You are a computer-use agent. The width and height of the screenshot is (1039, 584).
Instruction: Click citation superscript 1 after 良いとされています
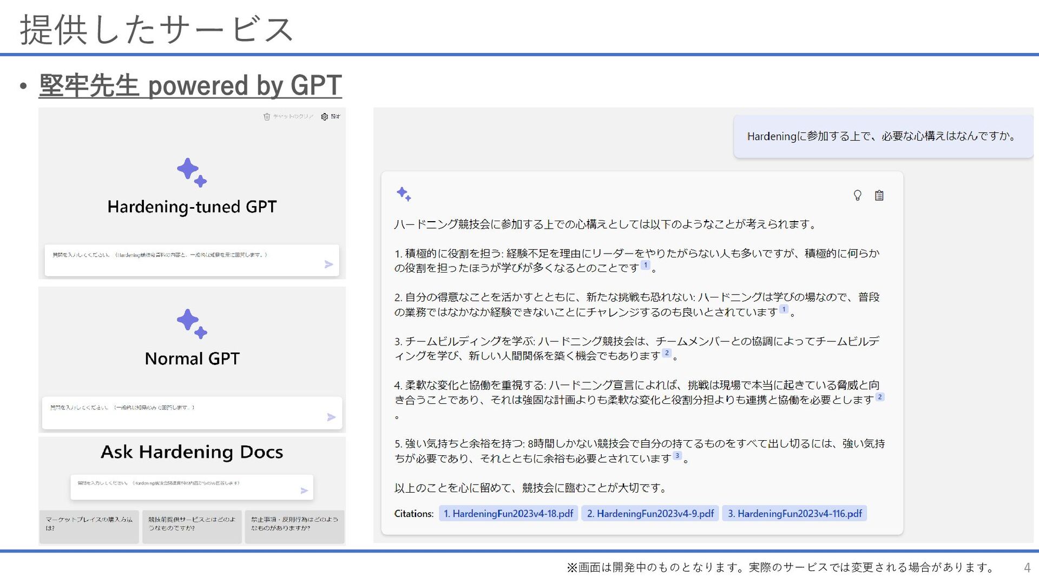click(x=784, y=309)
